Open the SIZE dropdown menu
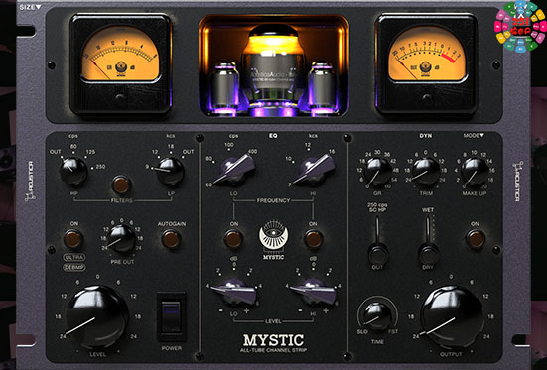Image resolution: width=547 pixels, height=370 pixels. pyautogui.click(x=31, y=7)
